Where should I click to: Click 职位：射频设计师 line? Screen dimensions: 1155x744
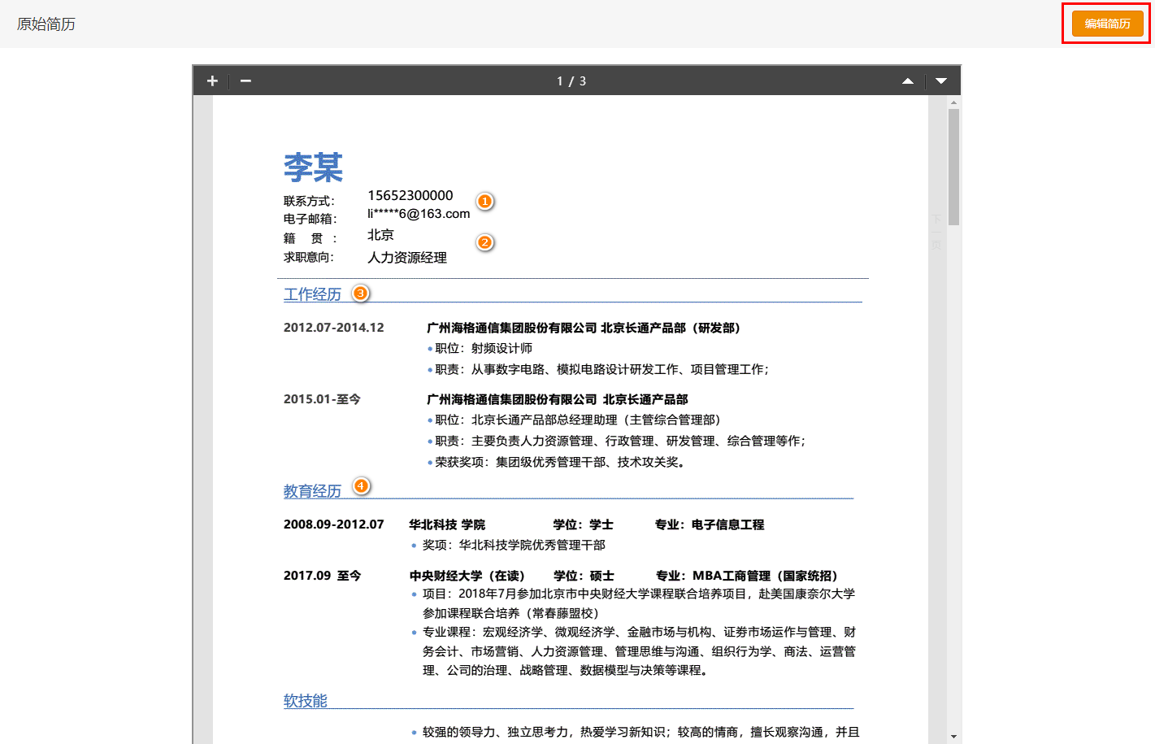484,348
